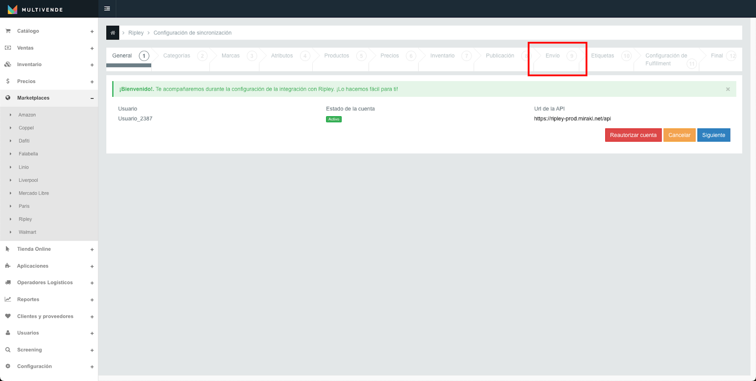Image resolution: width=756 pixels, height=381 pixels.
Task: Expand the Configuración plus sign
Action: click(92, 367)
